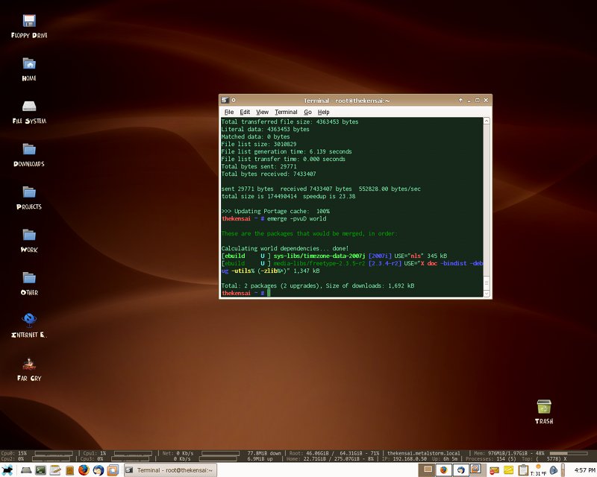The height and width of the screenshot is (477, 597).
Task: Open the terminal launcher in the panel
Action: click(40, 470)
